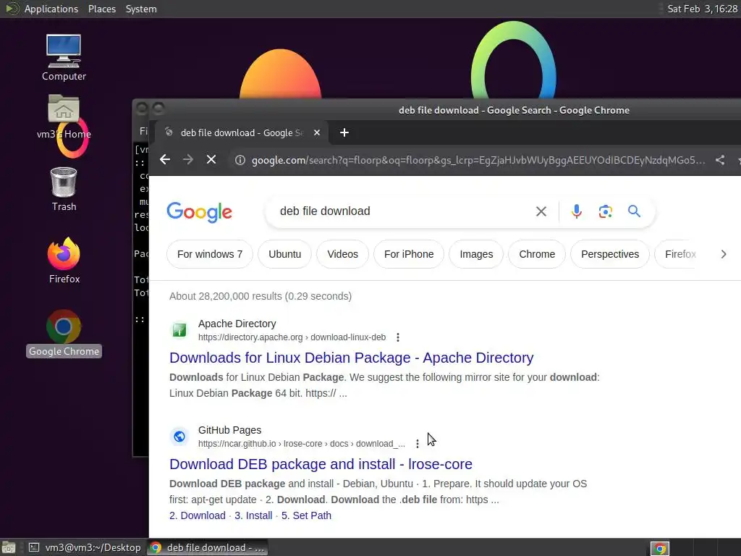Click the clock showing Sat Feb 3

[x=702, y=9]
